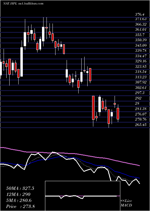Click the 313.23 price label

141,77
